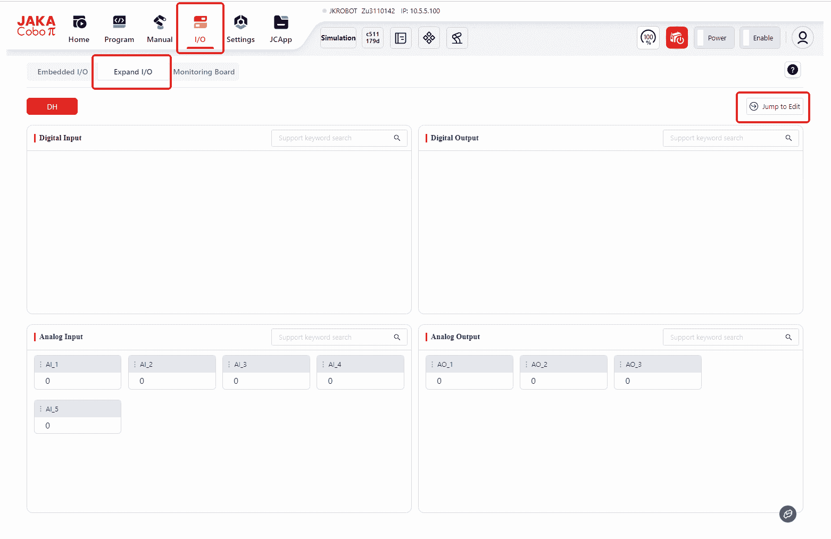Open the JCApp section

coord(280,29)
